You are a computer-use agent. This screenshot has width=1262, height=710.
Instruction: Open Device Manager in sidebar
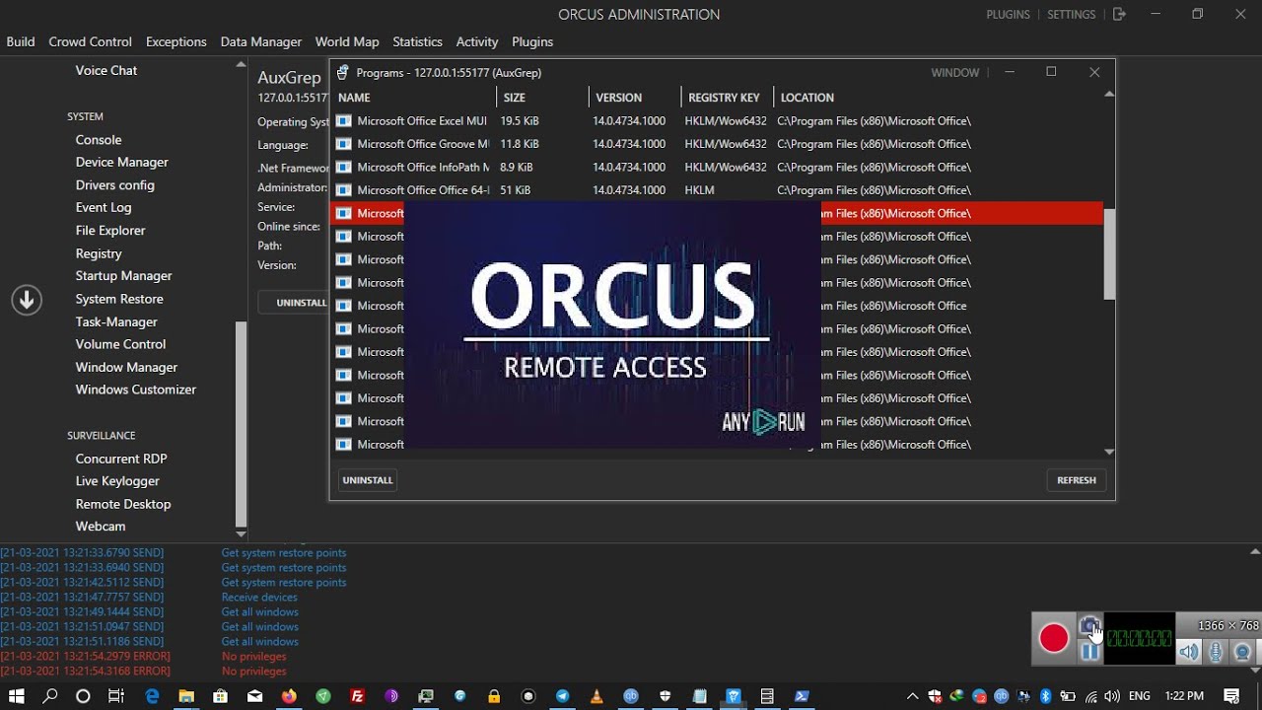122,162
